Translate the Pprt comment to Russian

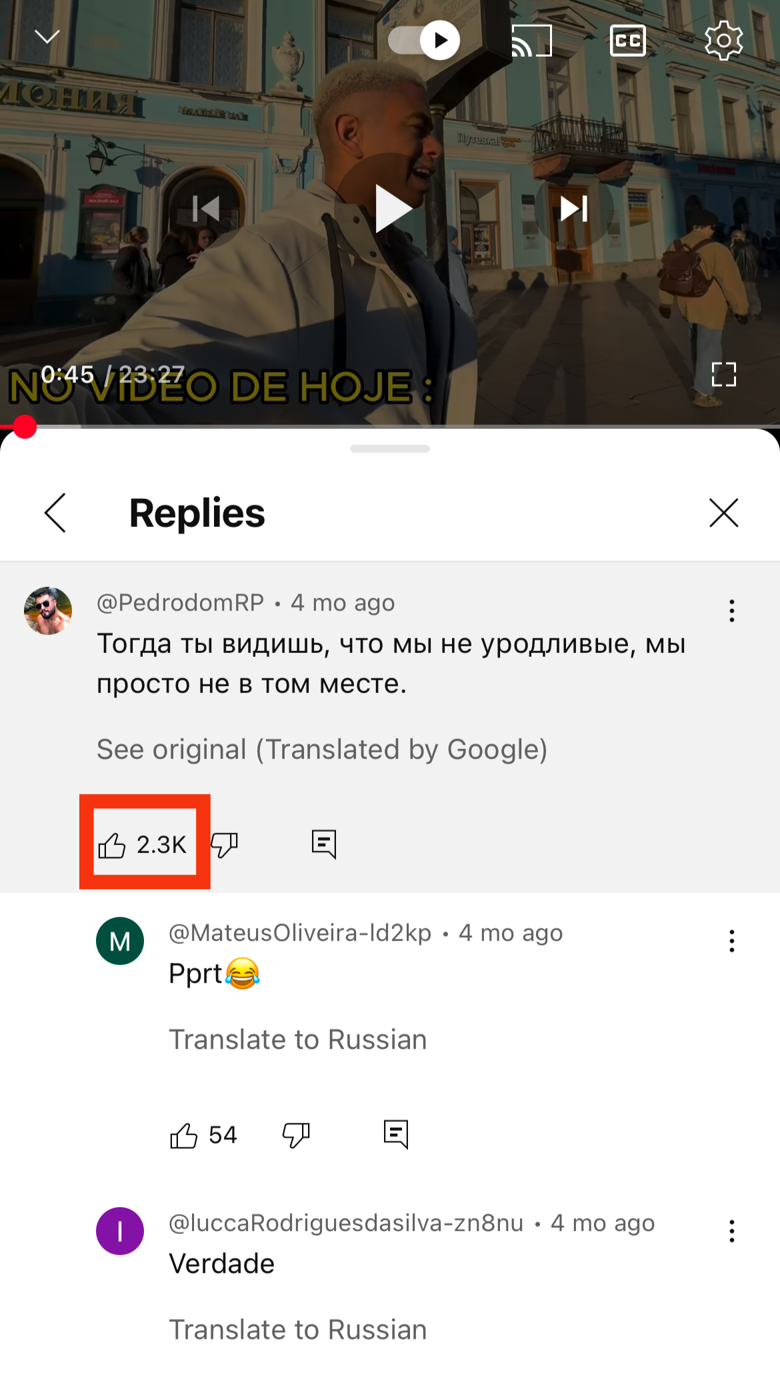pyautogui.click(x=297, y=1039)
